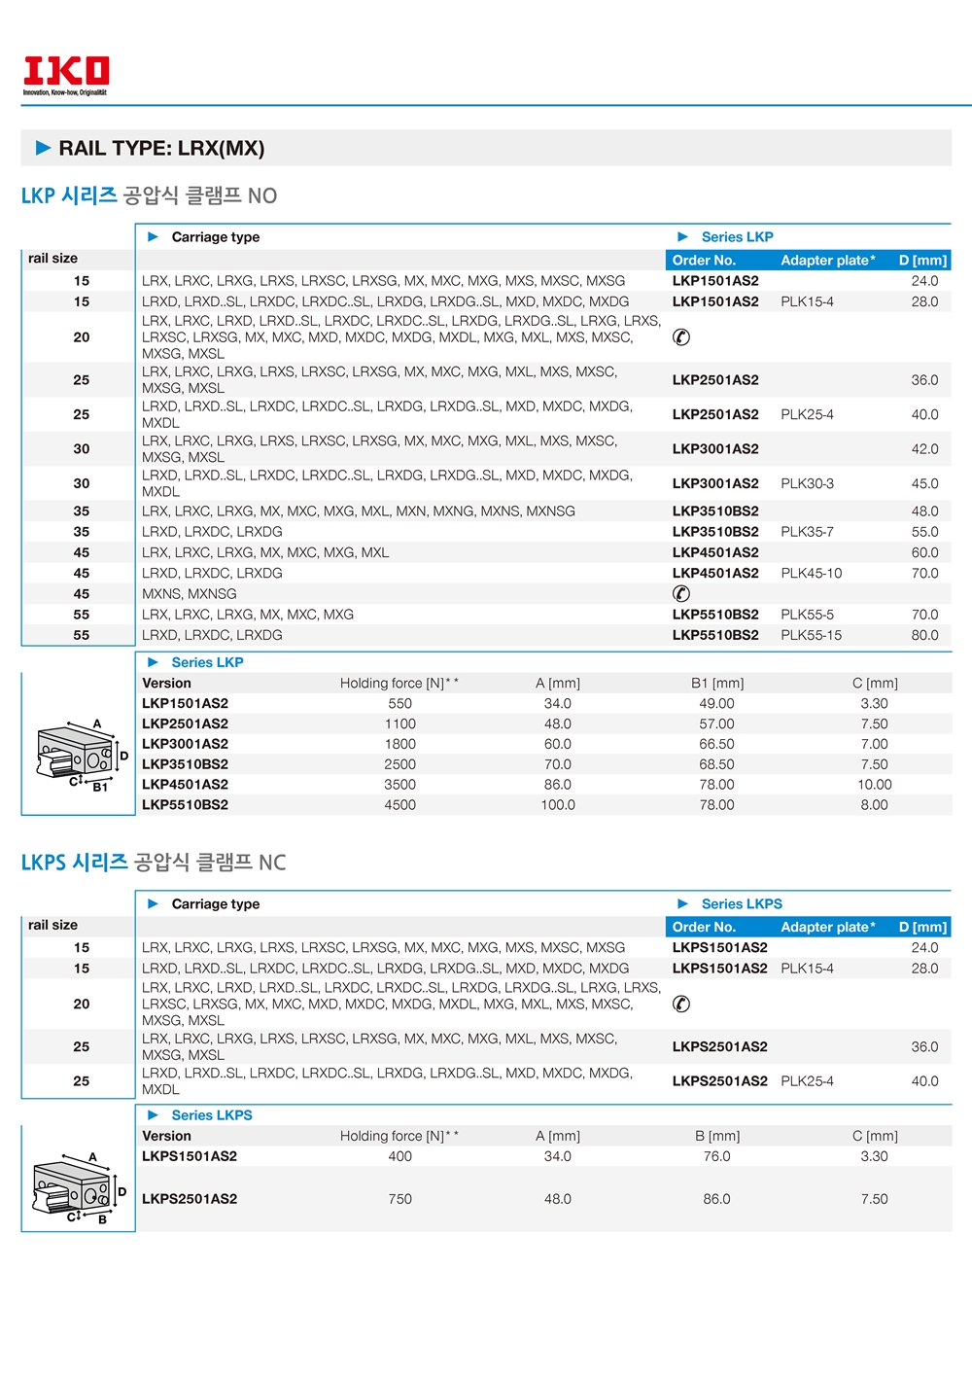
Task: Click adapter plate 'PLK45-10'
Action: [x=812, y=573]
